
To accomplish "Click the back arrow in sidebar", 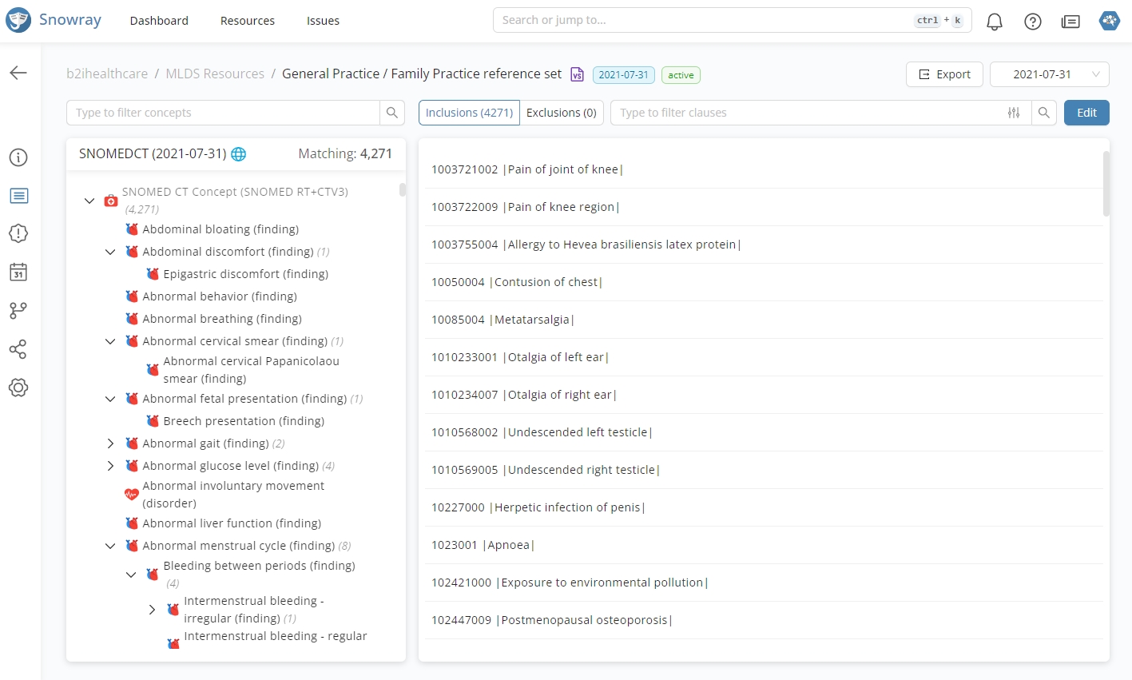I will click(18, 73).
